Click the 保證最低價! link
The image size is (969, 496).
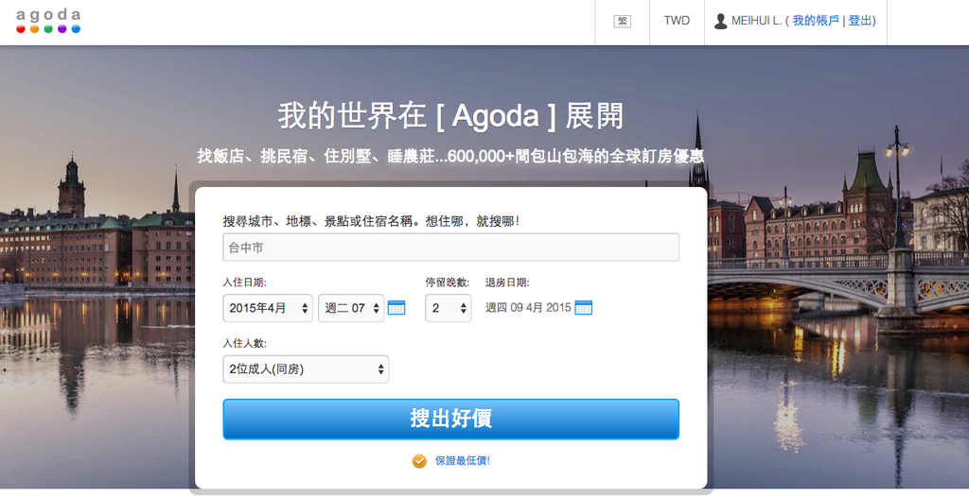click(462, 460)
